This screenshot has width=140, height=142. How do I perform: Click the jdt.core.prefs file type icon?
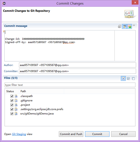pyautogui.click(x=16, y=109)
